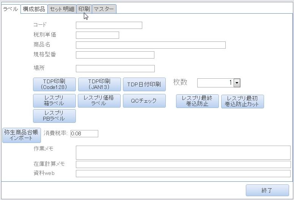Switch to the 構成部品 tab
294x200 pixels.
tap(34, 9)
